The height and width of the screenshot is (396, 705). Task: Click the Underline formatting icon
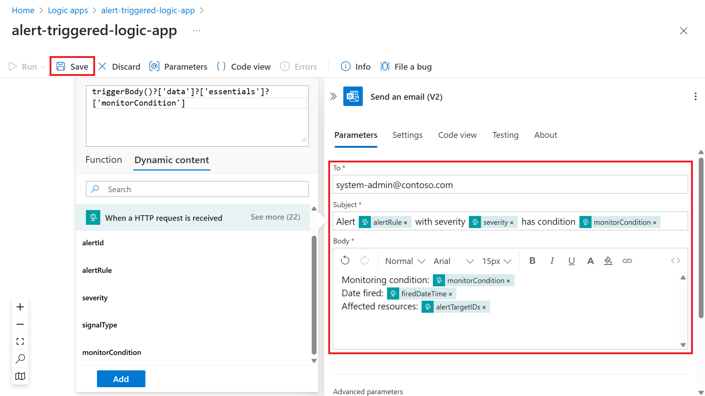click(571, 261)
